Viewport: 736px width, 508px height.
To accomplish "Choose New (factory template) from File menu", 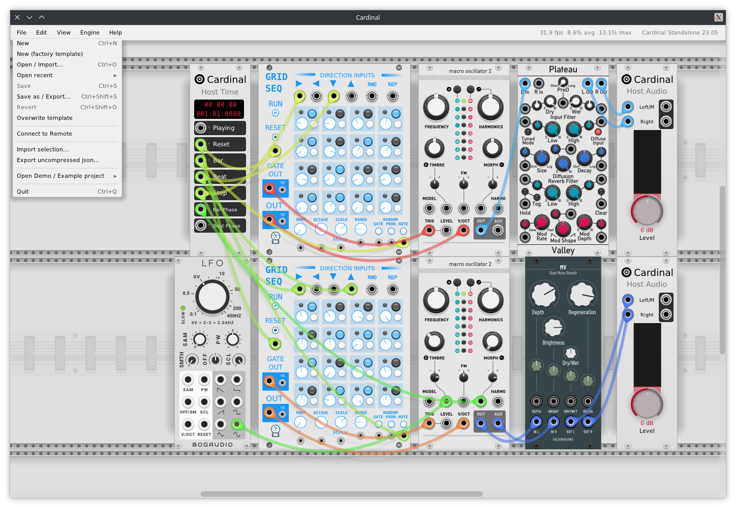I will pos(67,54).
